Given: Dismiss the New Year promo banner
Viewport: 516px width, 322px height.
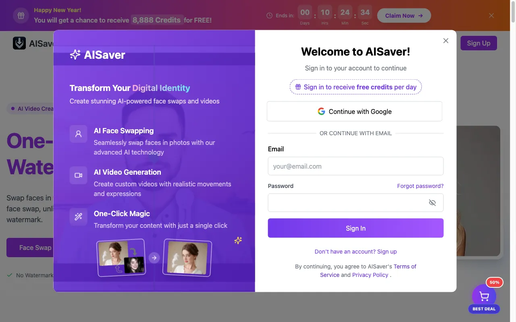Looking at the screenshot, I should point(491,16).
